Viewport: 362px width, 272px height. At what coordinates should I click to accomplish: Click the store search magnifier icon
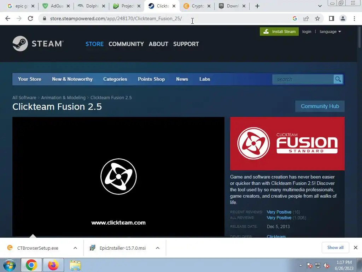tap(338, 79)
